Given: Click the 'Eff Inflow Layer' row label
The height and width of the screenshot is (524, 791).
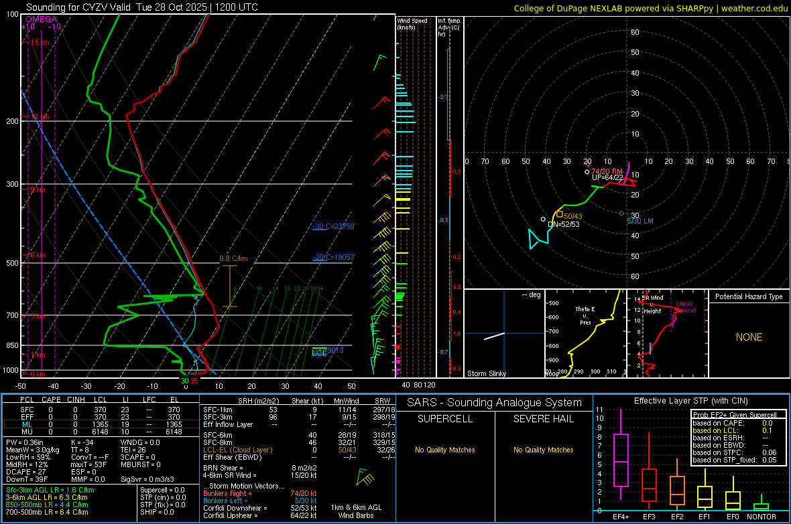Looking at the screenshot, I should pyautogui.click(x=227, y=424).
